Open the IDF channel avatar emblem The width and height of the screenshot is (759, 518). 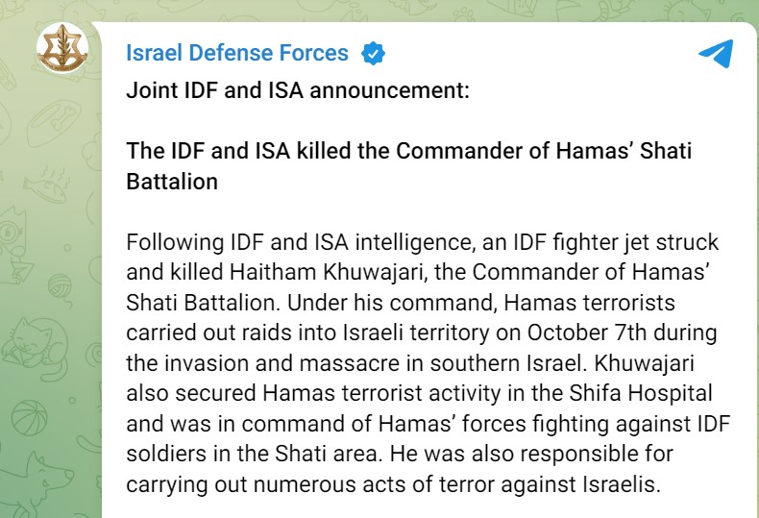coord(62,48)
